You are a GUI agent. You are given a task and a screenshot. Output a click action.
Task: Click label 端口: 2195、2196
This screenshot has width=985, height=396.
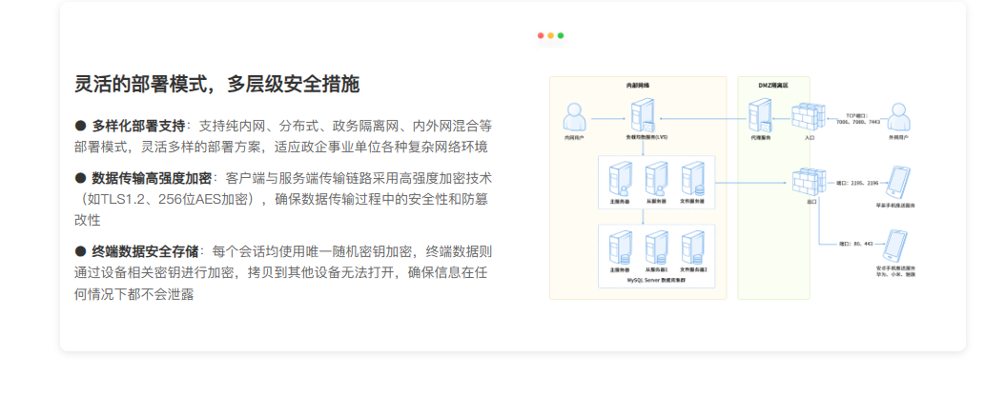tap(857, 184)
